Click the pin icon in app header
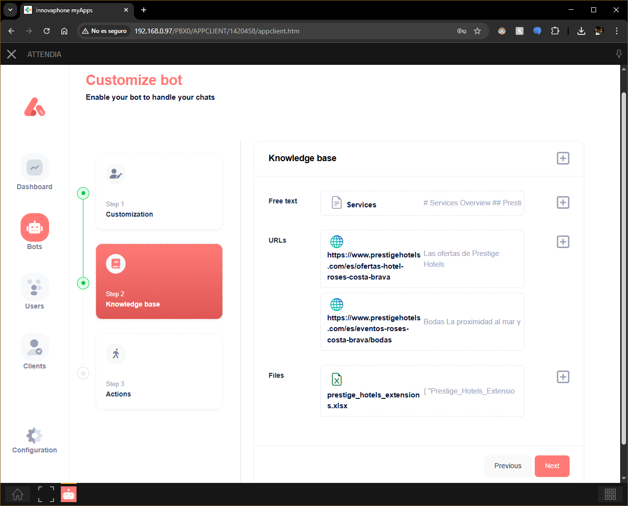628x506 pixels. (619, 54)
